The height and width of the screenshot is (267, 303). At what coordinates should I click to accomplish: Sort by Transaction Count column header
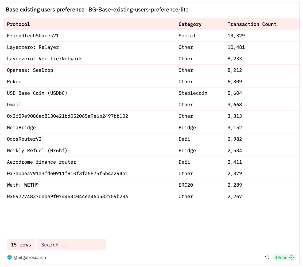252,24
